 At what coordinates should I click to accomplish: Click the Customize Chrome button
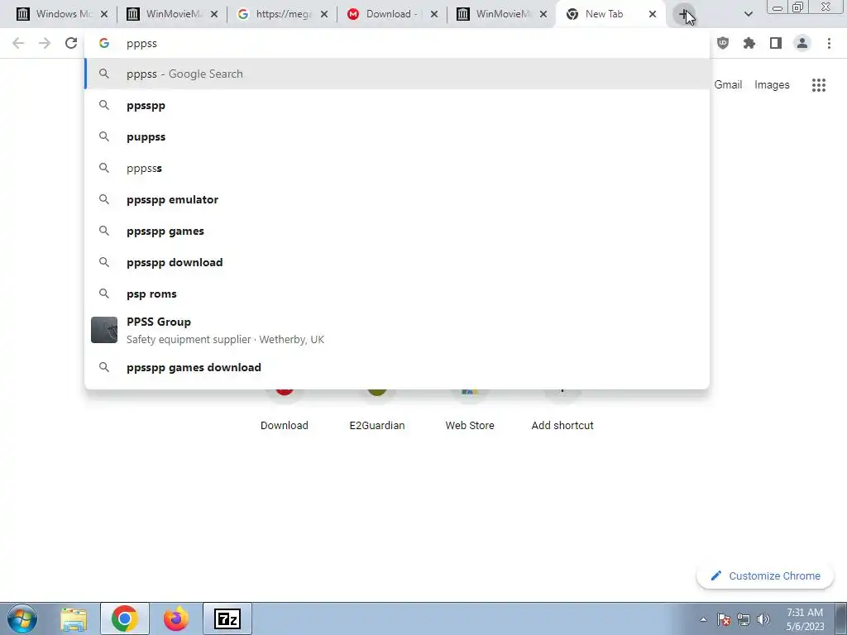click(766, 575)
